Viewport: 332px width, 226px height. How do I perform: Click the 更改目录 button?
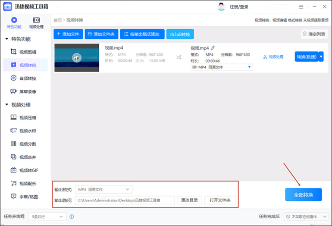[190, 200]
